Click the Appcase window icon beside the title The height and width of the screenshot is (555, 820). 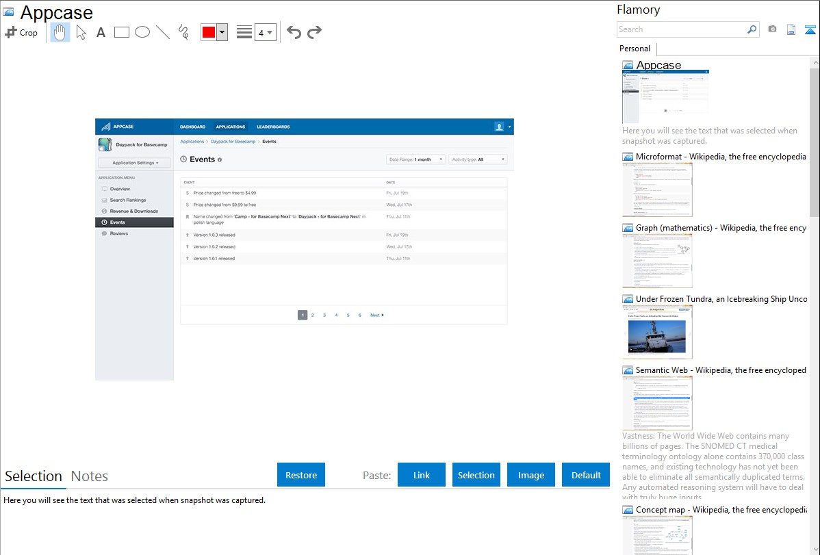(x=8, y=12)
